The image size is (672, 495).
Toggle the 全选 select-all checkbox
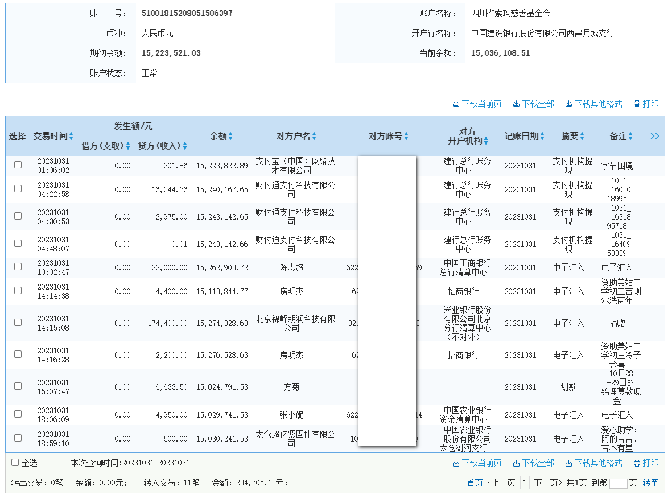(x=15, y=463)
